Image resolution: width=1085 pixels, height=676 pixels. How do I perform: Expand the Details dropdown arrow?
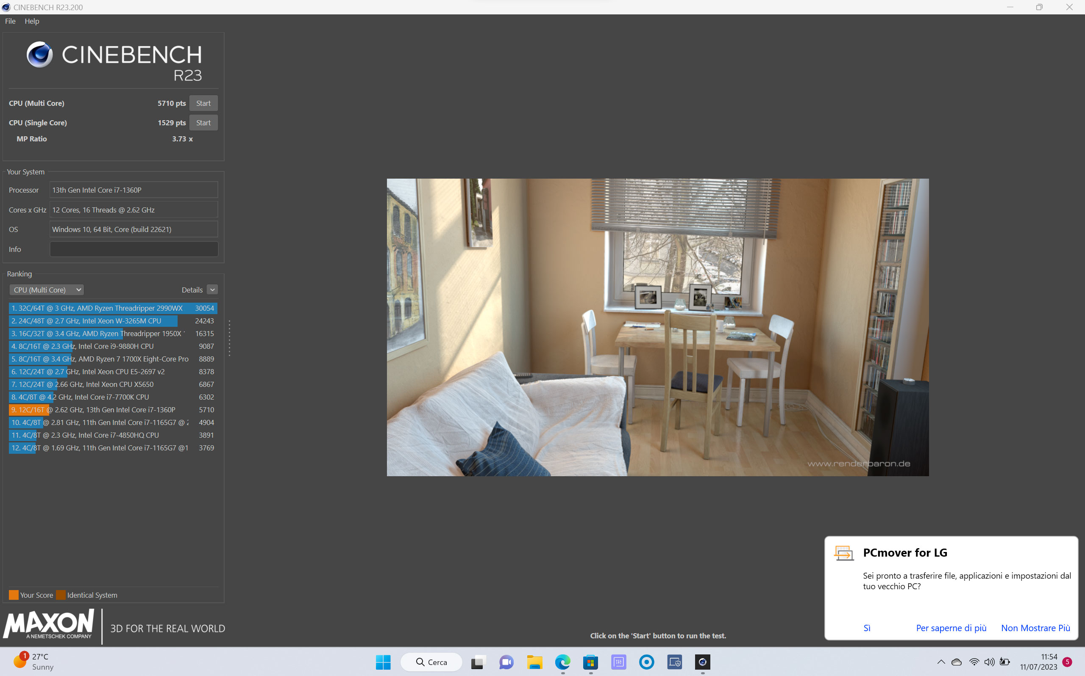(x=213, y=290)
